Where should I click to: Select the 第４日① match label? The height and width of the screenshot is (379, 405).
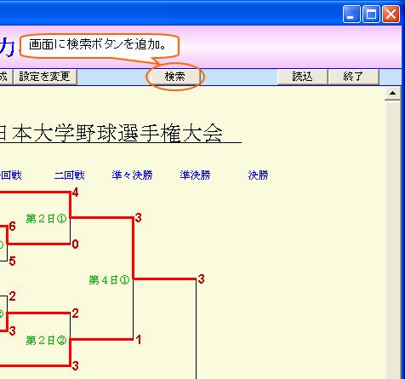click(x=109, y=280)
